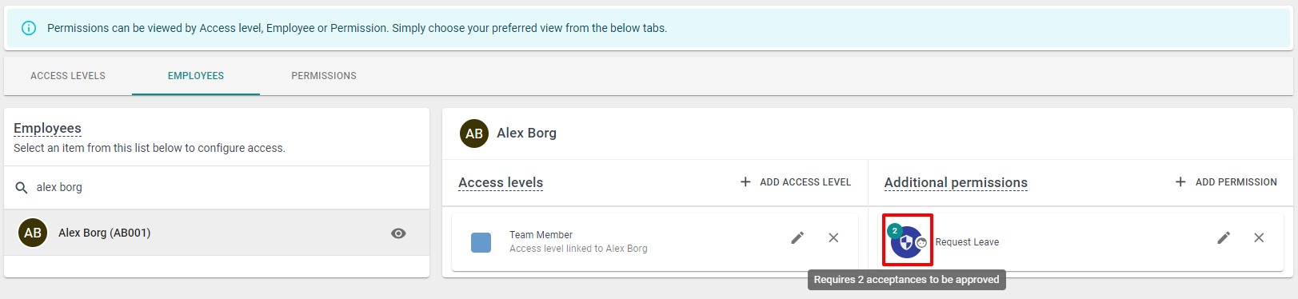The width and height of the screenshot is (1298, 299).
Task: Click the AB avatar beside Alex Borg heading
Action: (474, 134)
